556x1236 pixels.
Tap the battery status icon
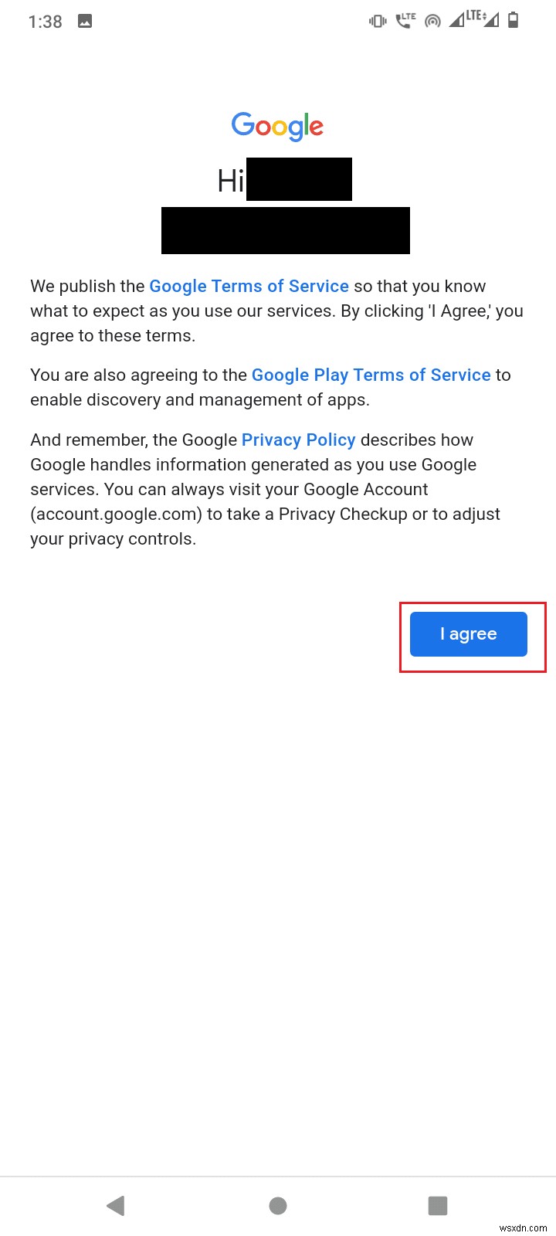pyautogui.click(x=514, y=20)
